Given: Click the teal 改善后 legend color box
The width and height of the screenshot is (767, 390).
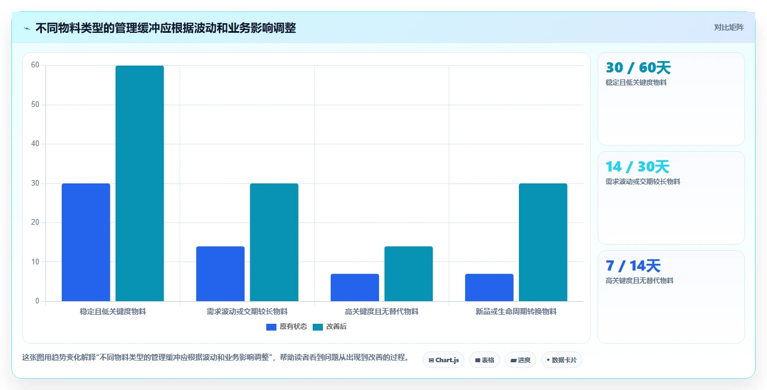Looking at the screenshot, I should 318,327.
